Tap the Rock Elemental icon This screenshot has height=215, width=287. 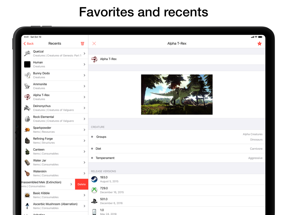27,119
